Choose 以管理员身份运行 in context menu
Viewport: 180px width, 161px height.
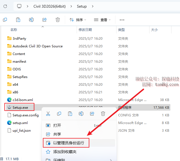click(x=79, y=143)
